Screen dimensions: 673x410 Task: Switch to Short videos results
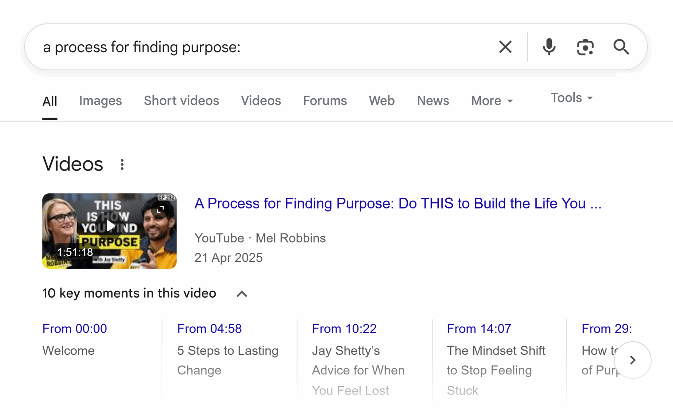pyautogui.click(x=181, y=101)
